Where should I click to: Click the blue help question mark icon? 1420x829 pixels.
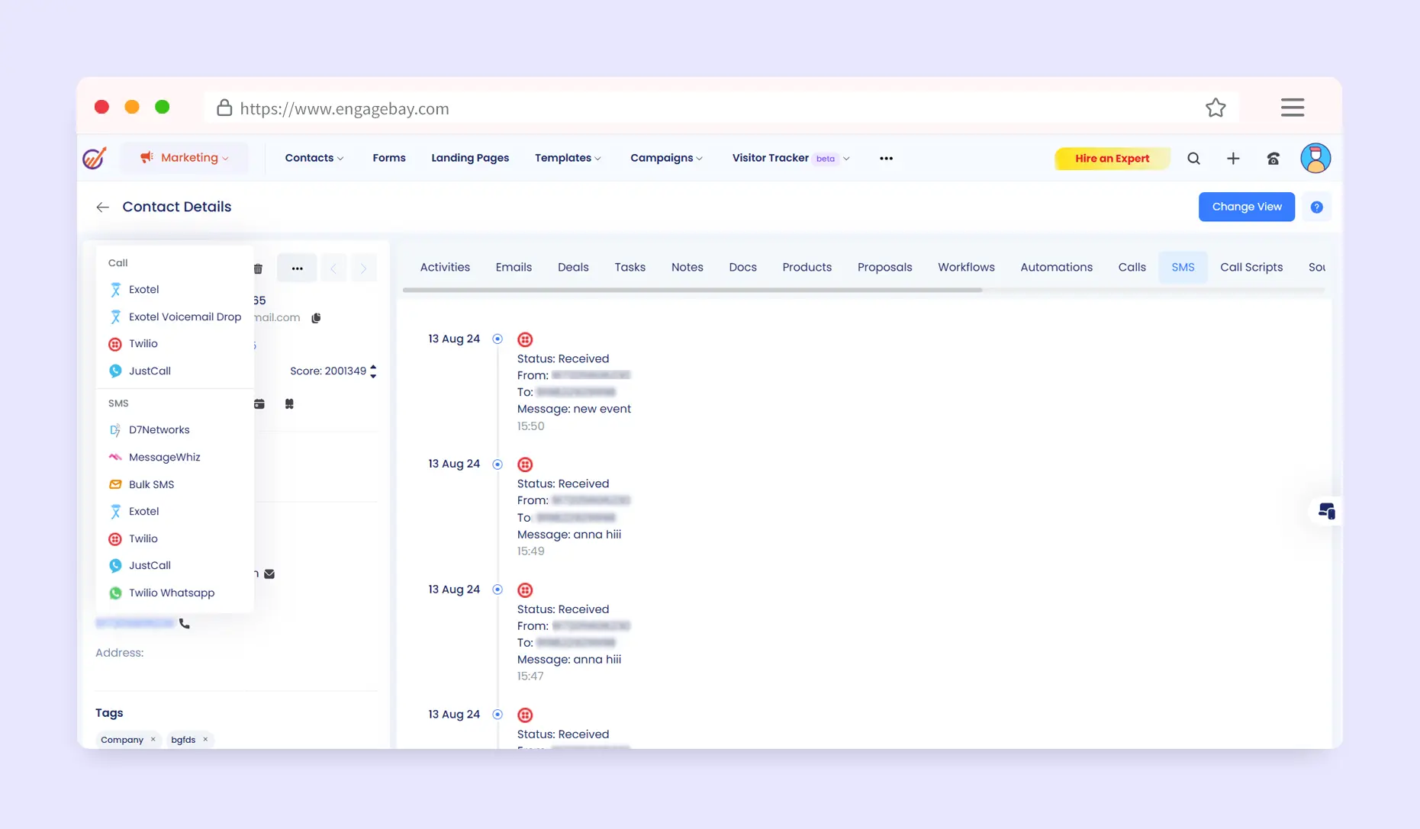[1316, 207]
